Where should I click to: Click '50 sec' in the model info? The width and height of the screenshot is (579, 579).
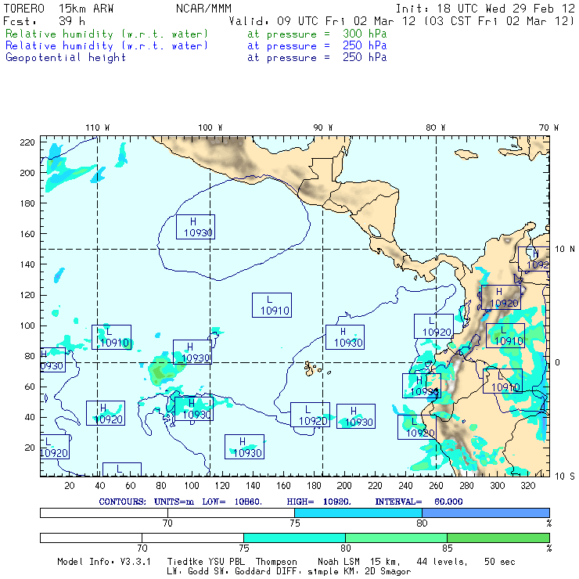pyautogui.click(x=500, y=562)
